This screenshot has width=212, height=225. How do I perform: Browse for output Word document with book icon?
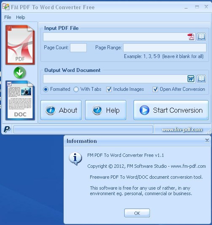pyautogui.click(x=201, y=79)
